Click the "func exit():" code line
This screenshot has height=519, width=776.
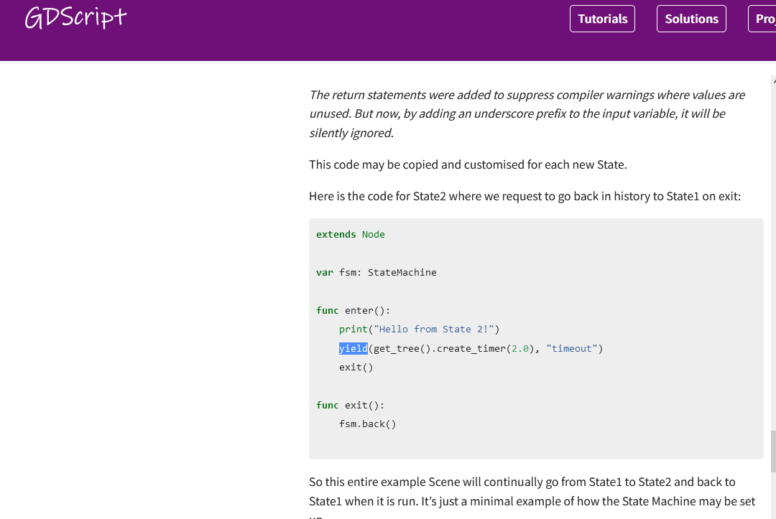tap(350, 405)
